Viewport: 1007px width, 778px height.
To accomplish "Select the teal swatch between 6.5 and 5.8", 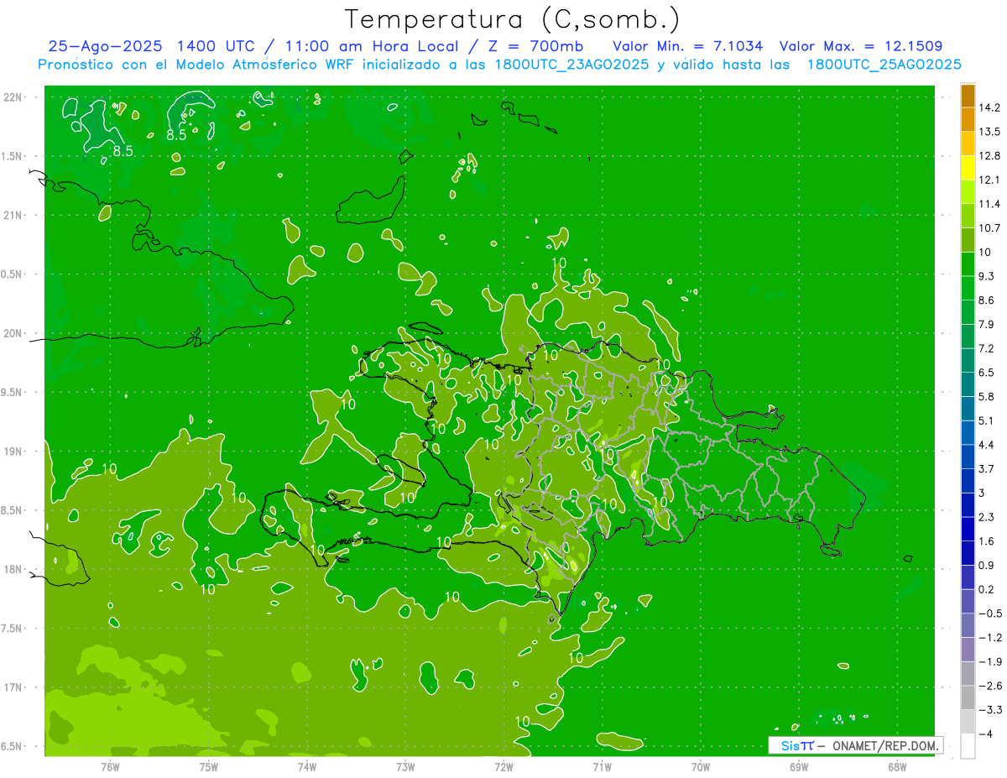I will click(x=968, y=384).
